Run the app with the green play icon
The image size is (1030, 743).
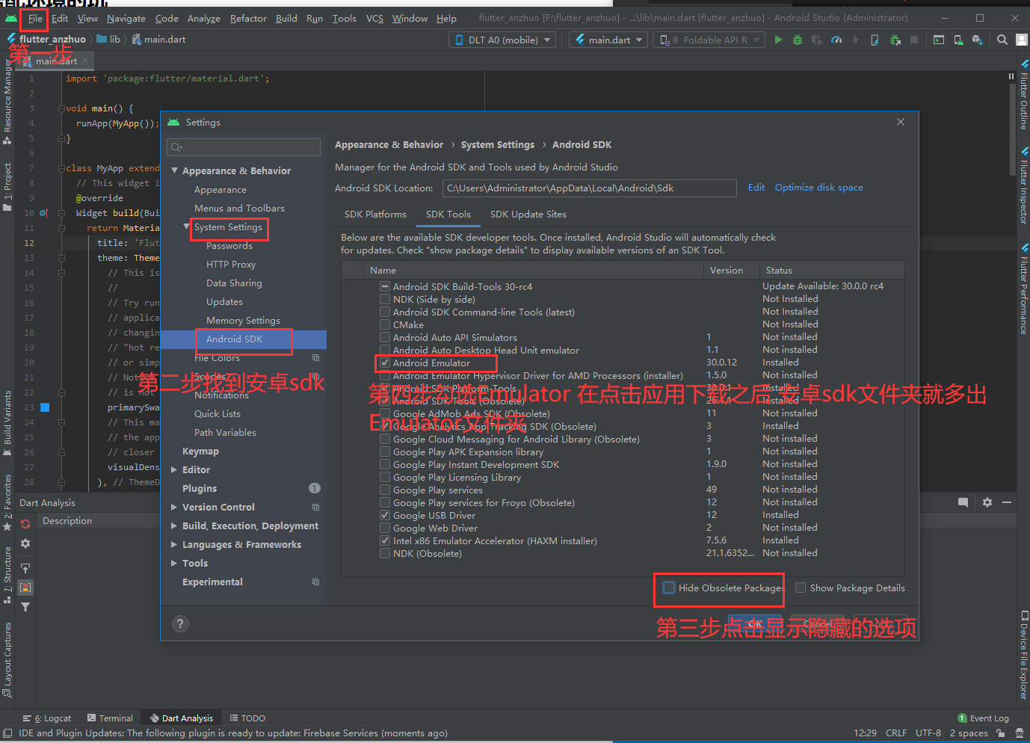pos(778,40)
